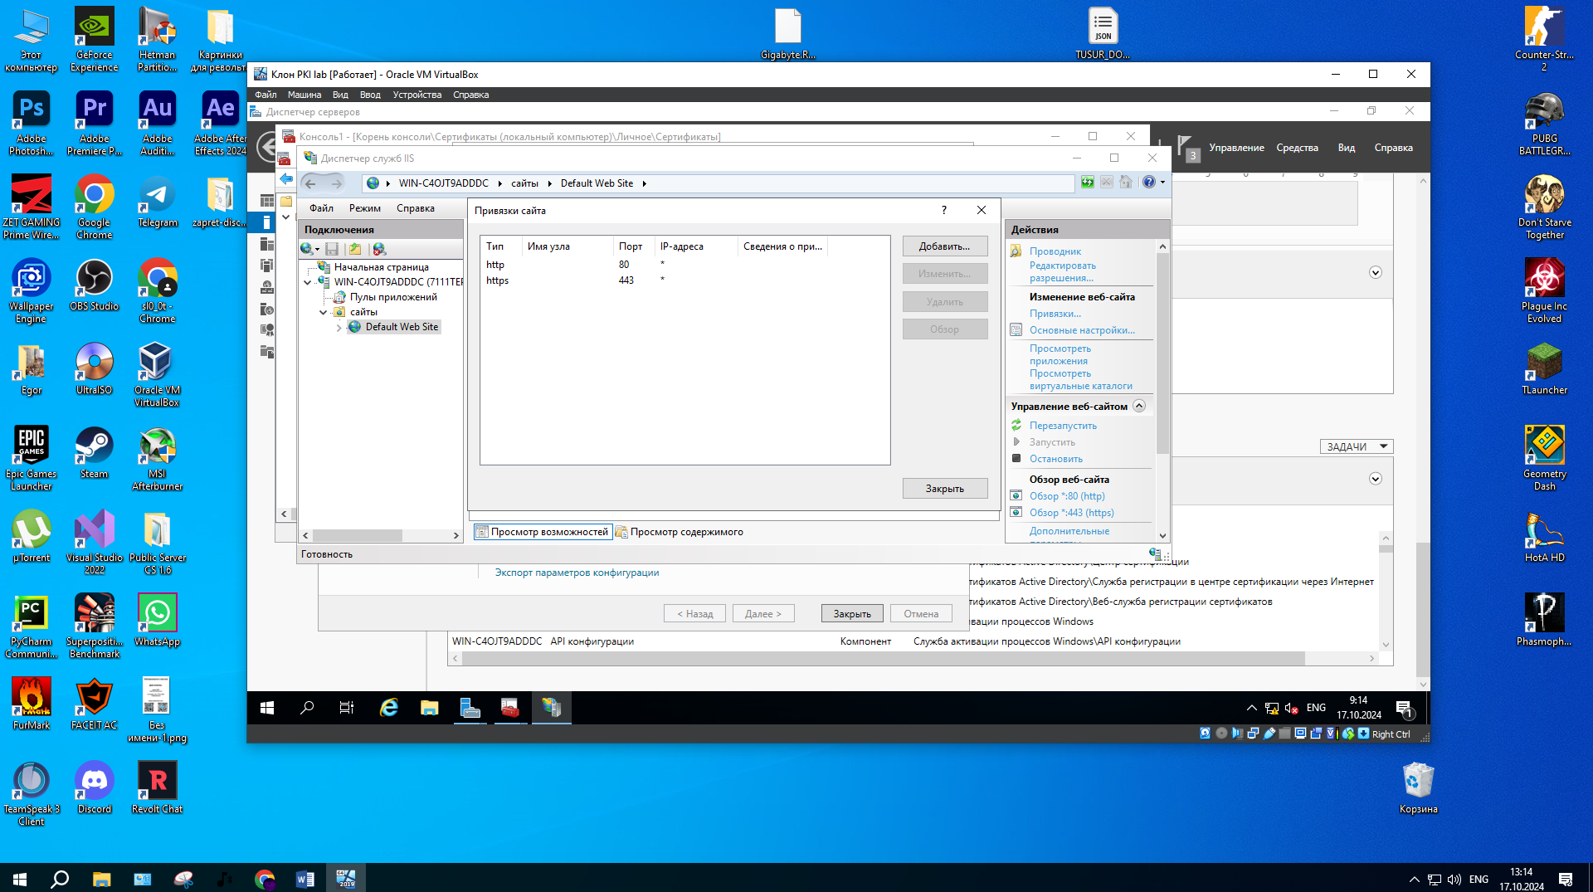The width and height of the screenshot is (1593, 892).
Task: Open the Файл menu in IIS Manager
Action: tap(321, 208)
